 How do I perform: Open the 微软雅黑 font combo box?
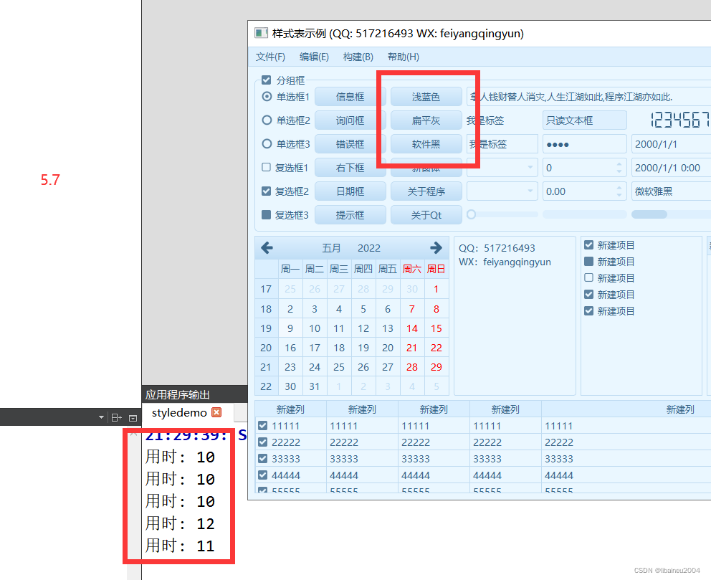coord(671,191)
